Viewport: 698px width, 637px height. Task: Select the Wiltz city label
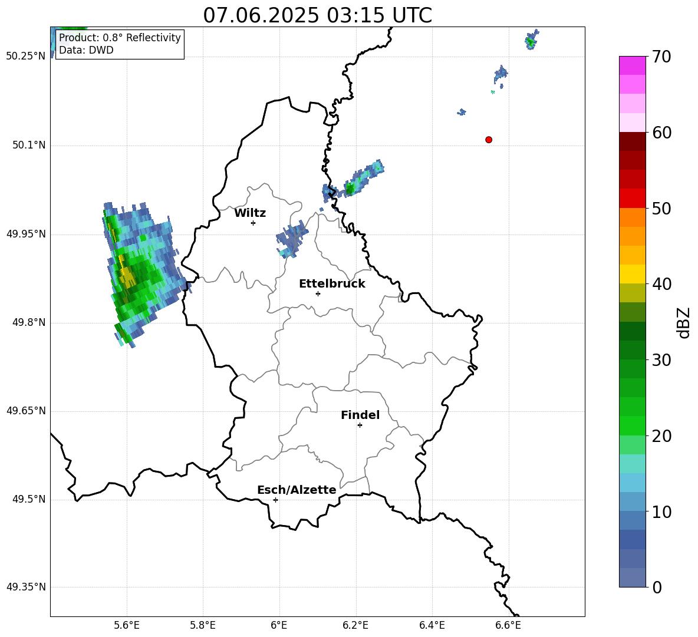tap(250, 213)
